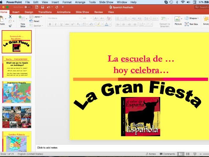The height and width of the screenshot is (157, 209).
Task: Open the Align Text vertical options
Action: [149, 24]
